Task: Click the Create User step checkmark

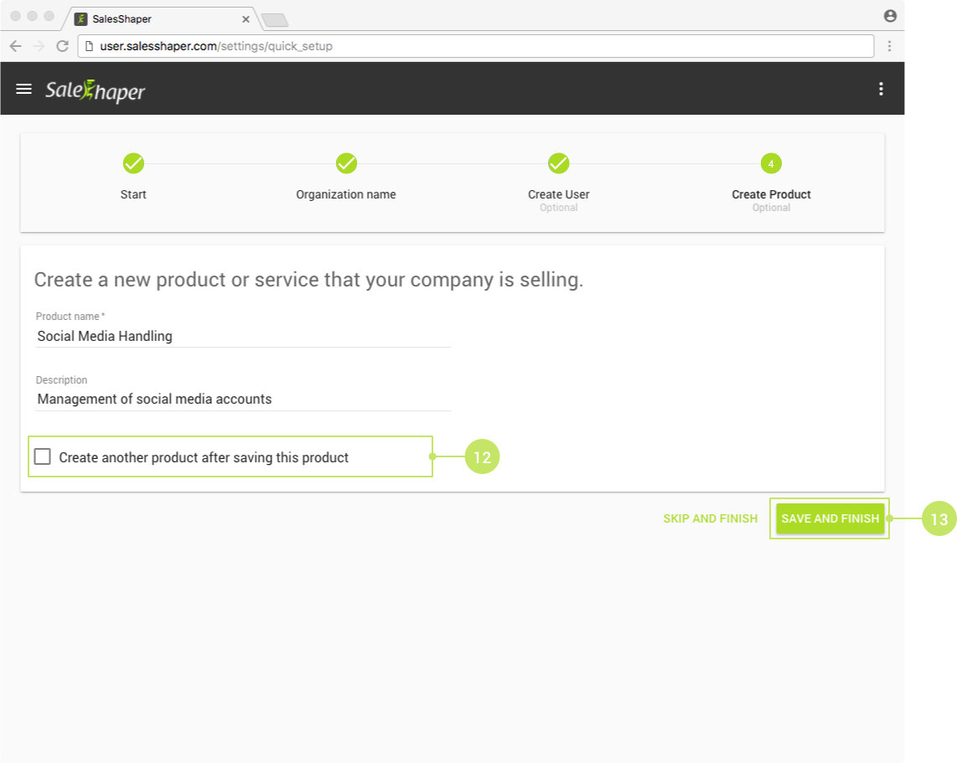Action: 558,163
